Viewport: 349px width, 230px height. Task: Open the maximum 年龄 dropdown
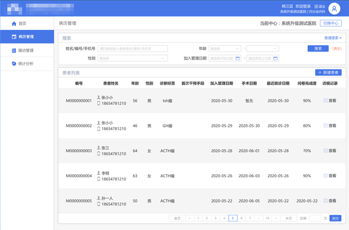coord(263,48)
